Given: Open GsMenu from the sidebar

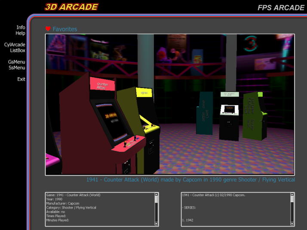Looking at the screenshot, I should click(16, 62).
